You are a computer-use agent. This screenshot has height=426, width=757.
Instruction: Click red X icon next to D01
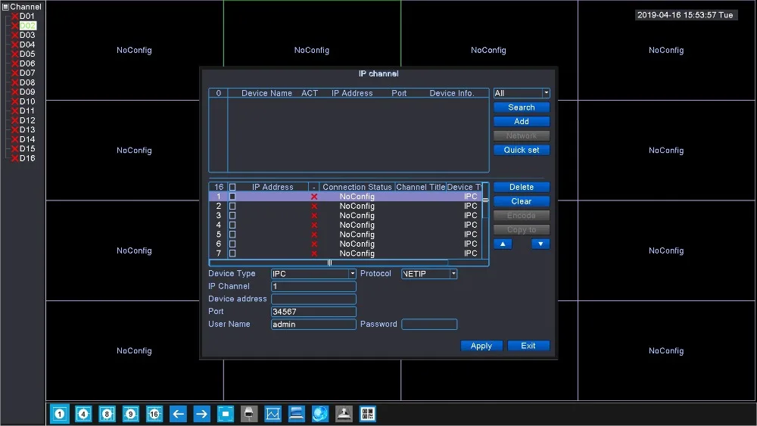coord(15,17)
